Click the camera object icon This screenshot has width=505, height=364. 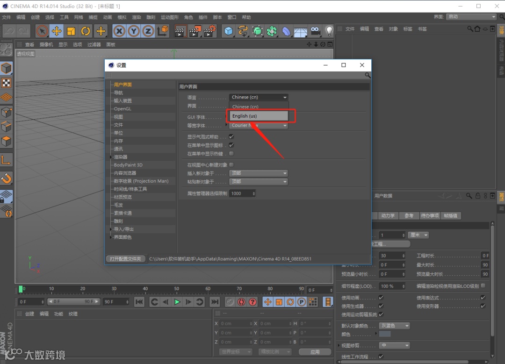click(x=315, y=31)
